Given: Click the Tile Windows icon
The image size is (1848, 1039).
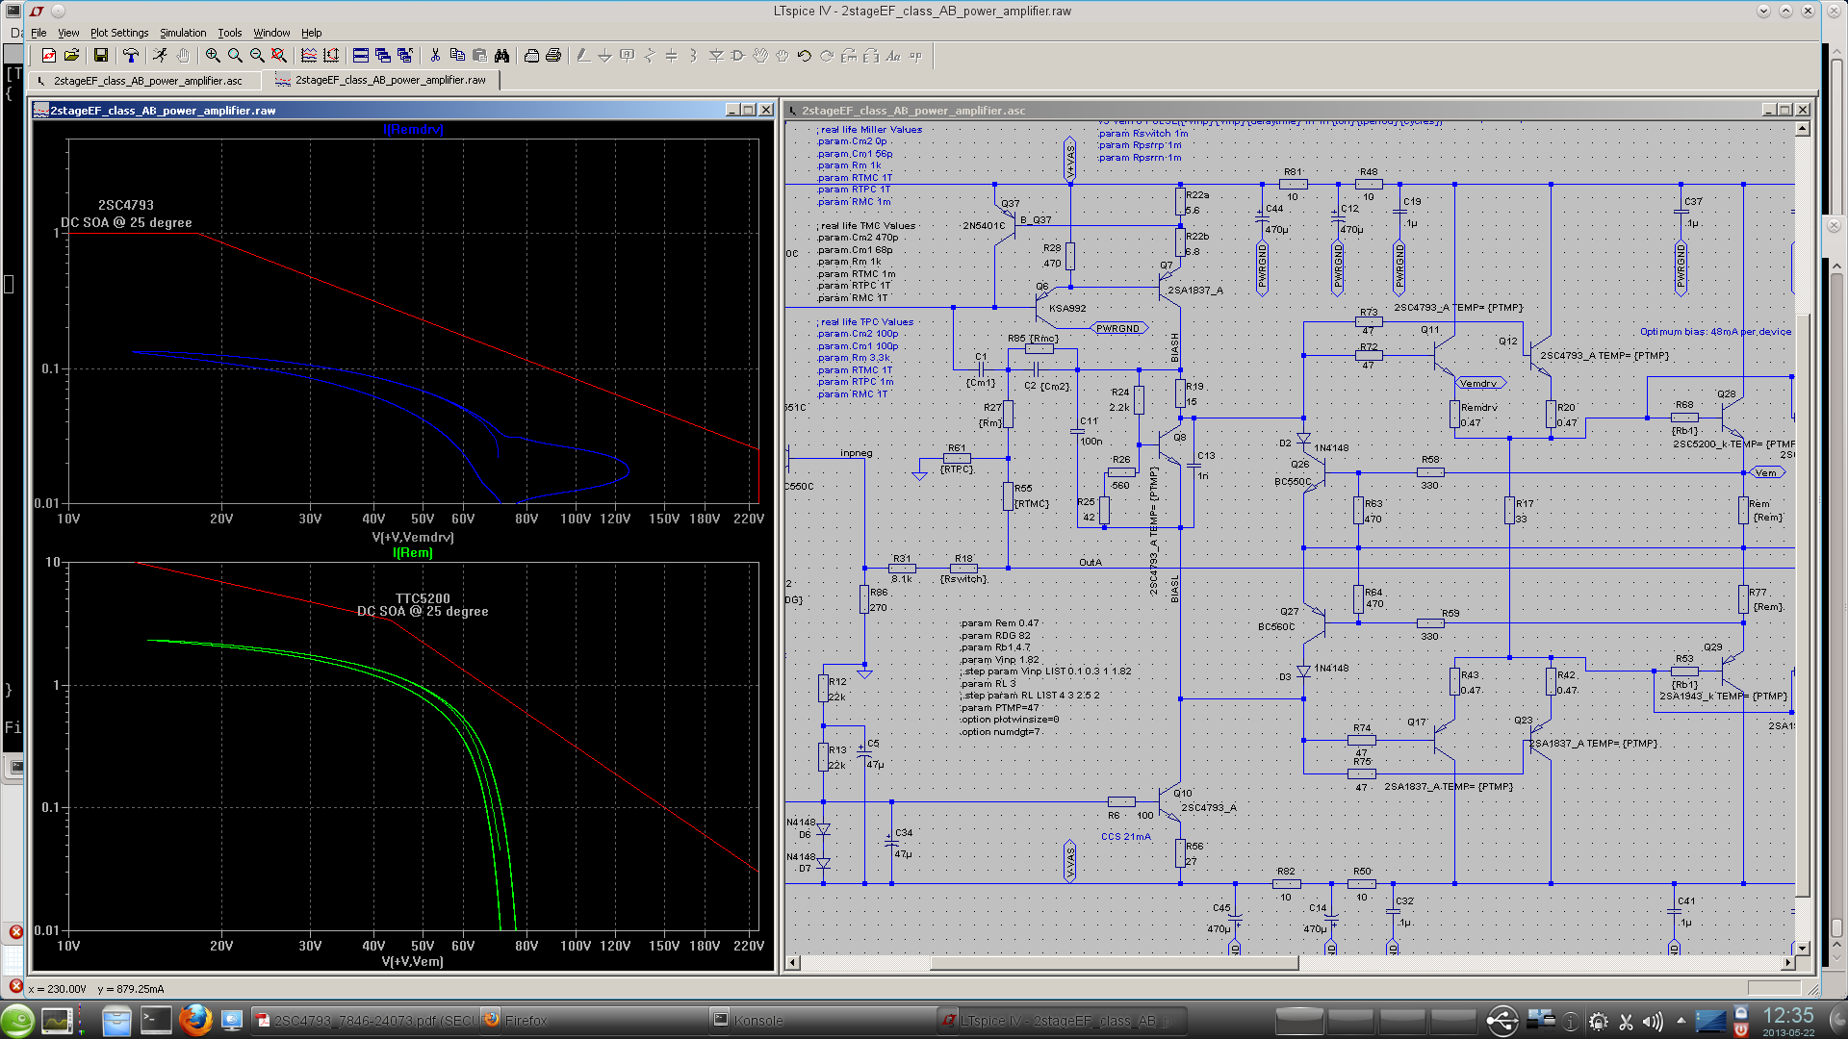Looking at the screenshot, I should (361, 56).
